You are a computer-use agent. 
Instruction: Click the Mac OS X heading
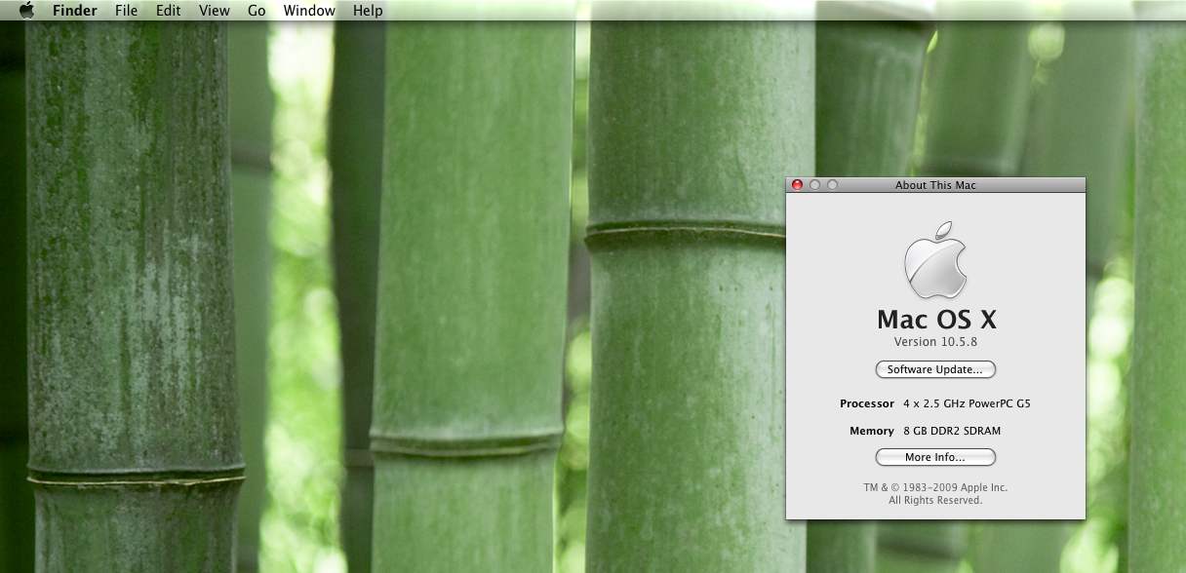tap(935, 320)
